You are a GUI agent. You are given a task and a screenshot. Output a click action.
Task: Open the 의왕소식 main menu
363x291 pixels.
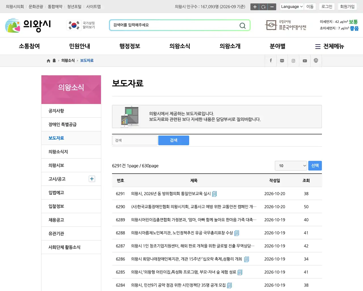pos(180,46)
